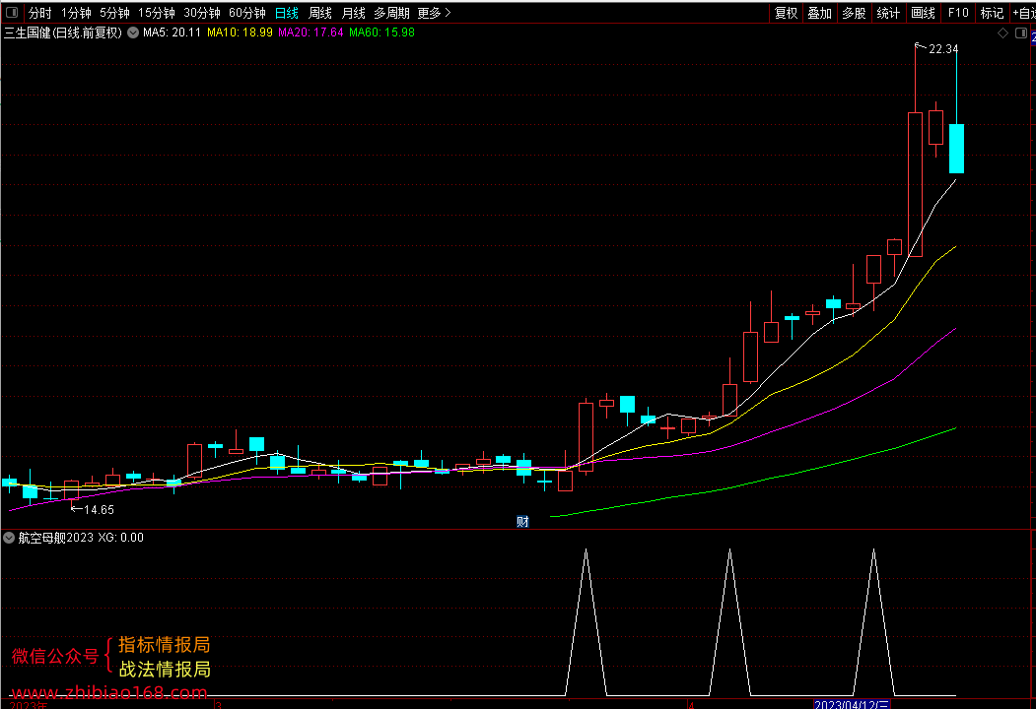Select the tallest red candlestick body

915,185
